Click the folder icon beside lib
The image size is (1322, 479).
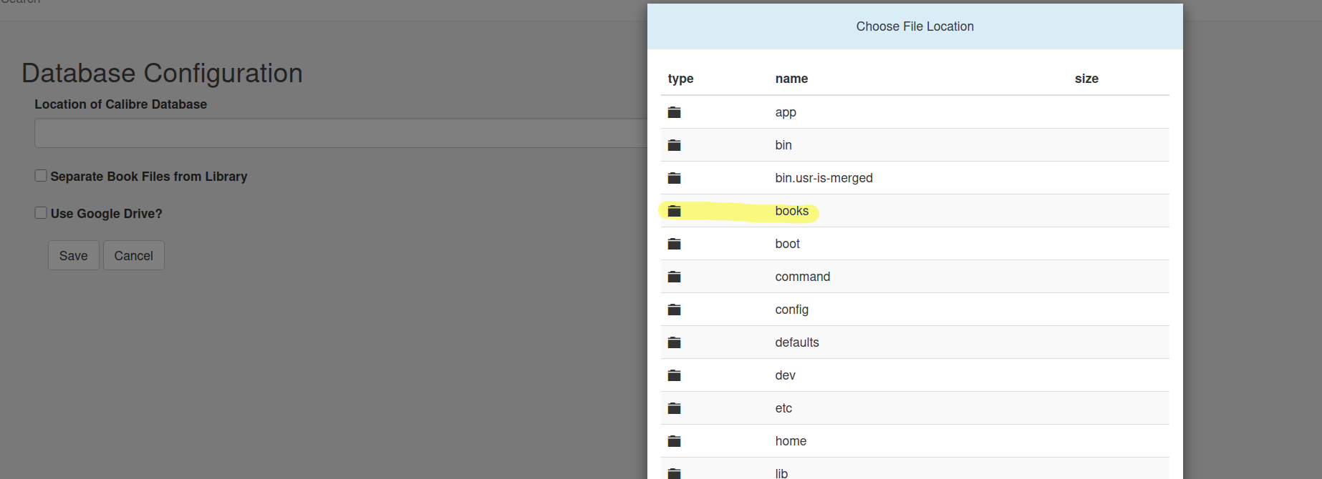[674, 473]
